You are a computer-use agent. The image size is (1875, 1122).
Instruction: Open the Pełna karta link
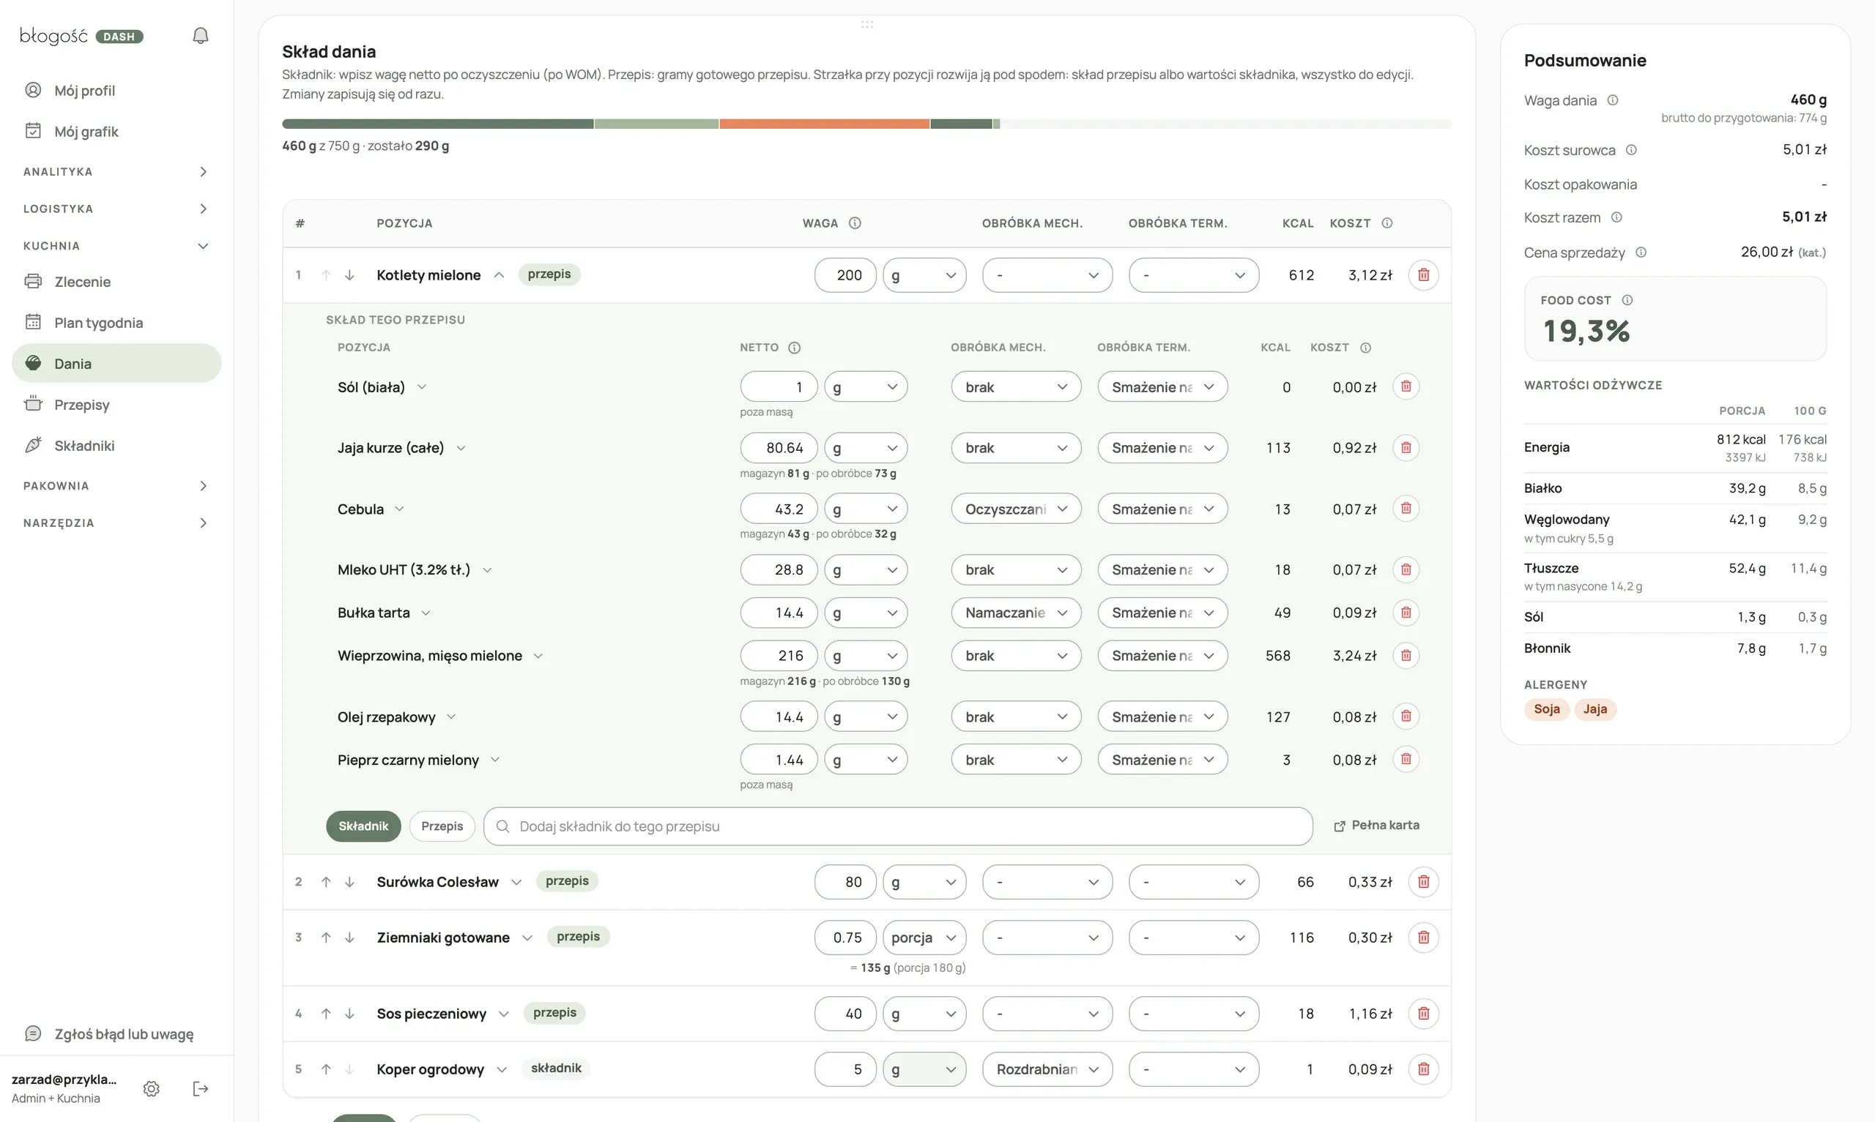[x=1376, y=826]
